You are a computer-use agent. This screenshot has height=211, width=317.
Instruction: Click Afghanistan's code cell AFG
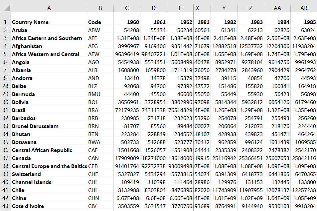tap(100, 46)
